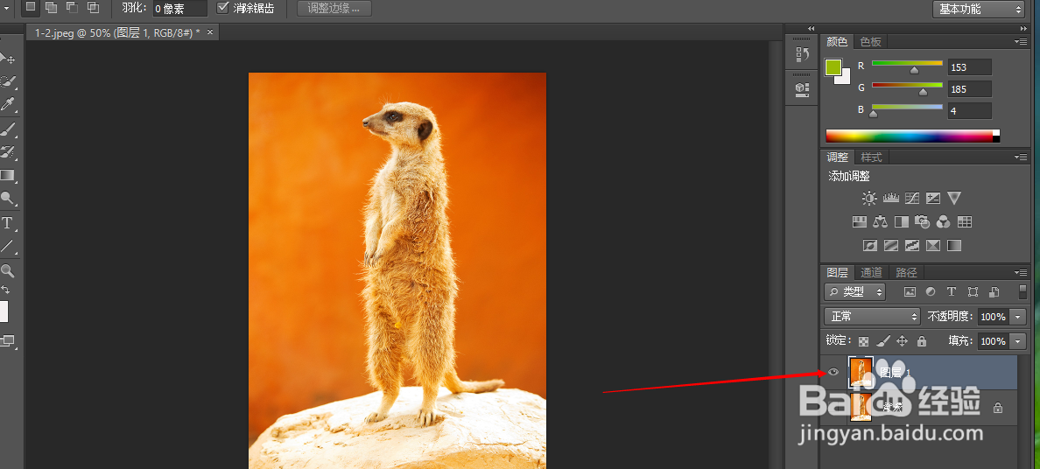Select the Dodge tool
The height and width of the screenshot is (469, 1040).
click(x=8, y=198)
